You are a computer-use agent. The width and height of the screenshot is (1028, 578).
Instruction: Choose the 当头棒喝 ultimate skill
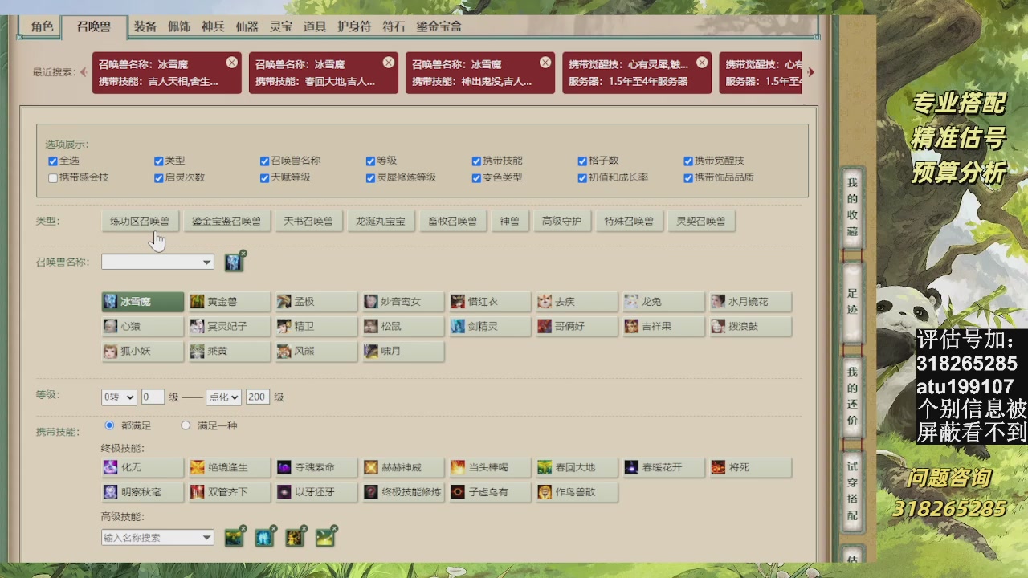click(x=490, y=467)
